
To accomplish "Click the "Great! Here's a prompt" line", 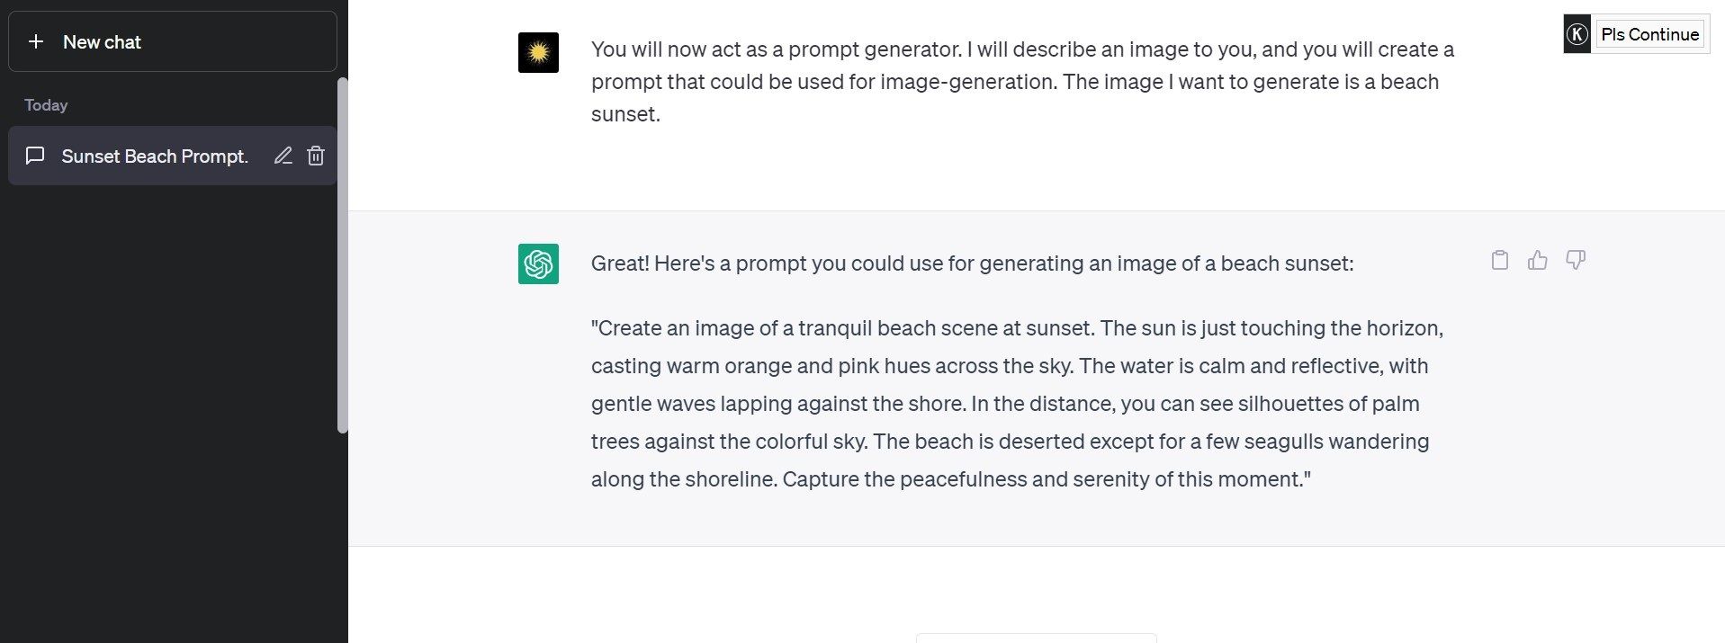I will point(972,263).
